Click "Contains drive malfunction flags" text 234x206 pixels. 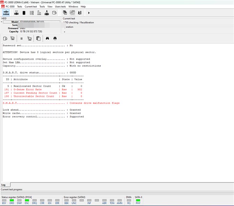point(94,103)
